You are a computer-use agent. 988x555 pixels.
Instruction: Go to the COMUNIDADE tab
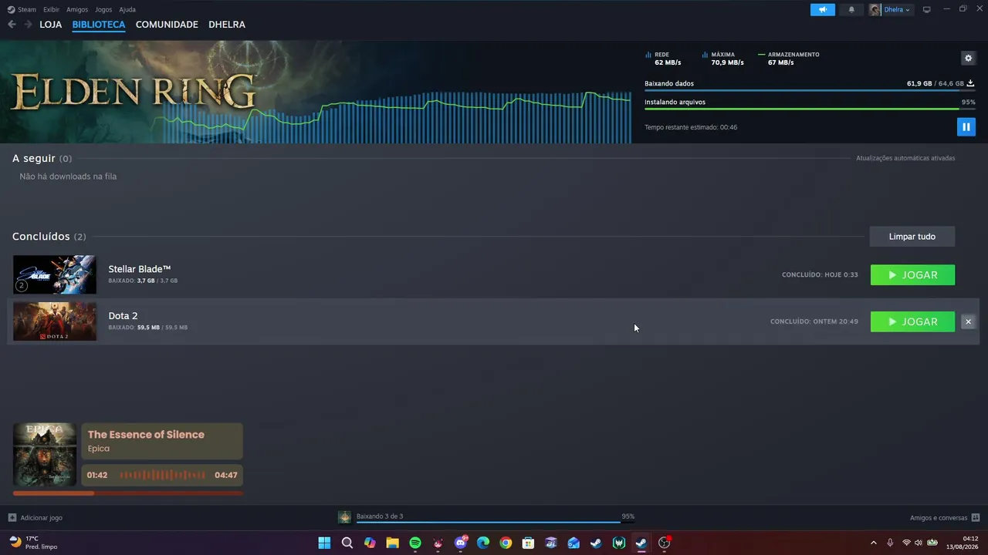click(x=167, y=25)
